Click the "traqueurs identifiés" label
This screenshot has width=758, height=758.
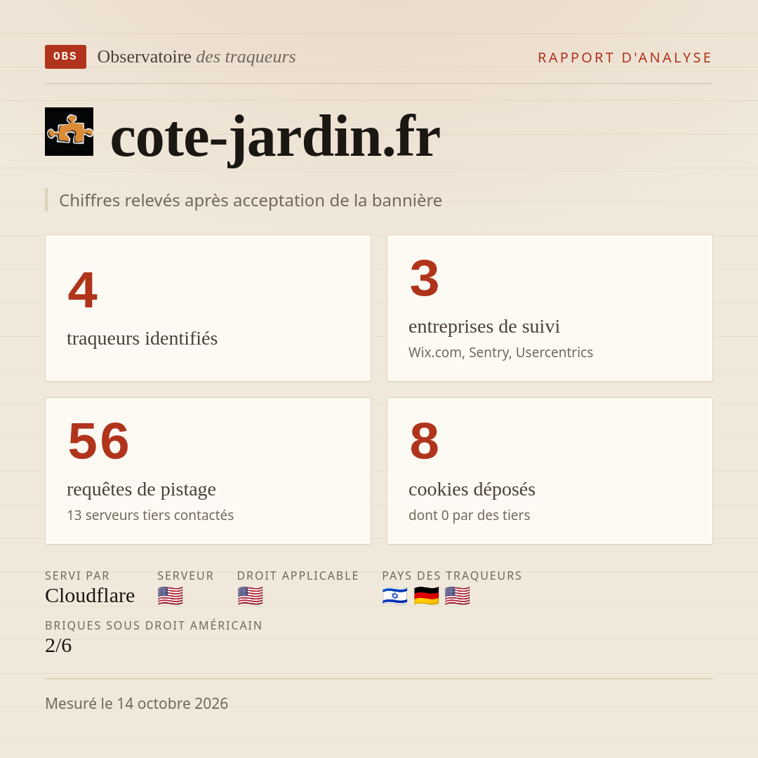(x=142, y=338)
